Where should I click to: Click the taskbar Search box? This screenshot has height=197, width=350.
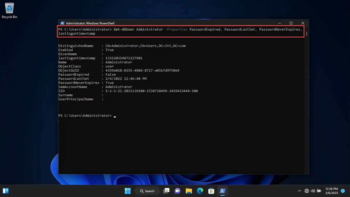click(147, 191)
